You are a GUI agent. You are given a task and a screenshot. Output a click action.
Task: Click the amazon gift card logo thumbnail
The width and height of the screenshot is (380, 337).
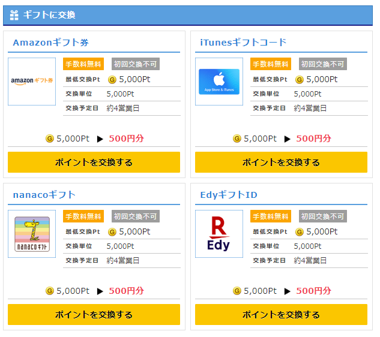click(32, 82)
